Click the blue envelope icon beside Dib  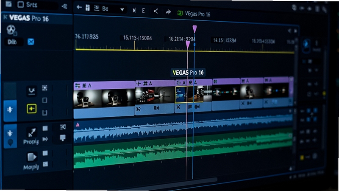[31, 42]
